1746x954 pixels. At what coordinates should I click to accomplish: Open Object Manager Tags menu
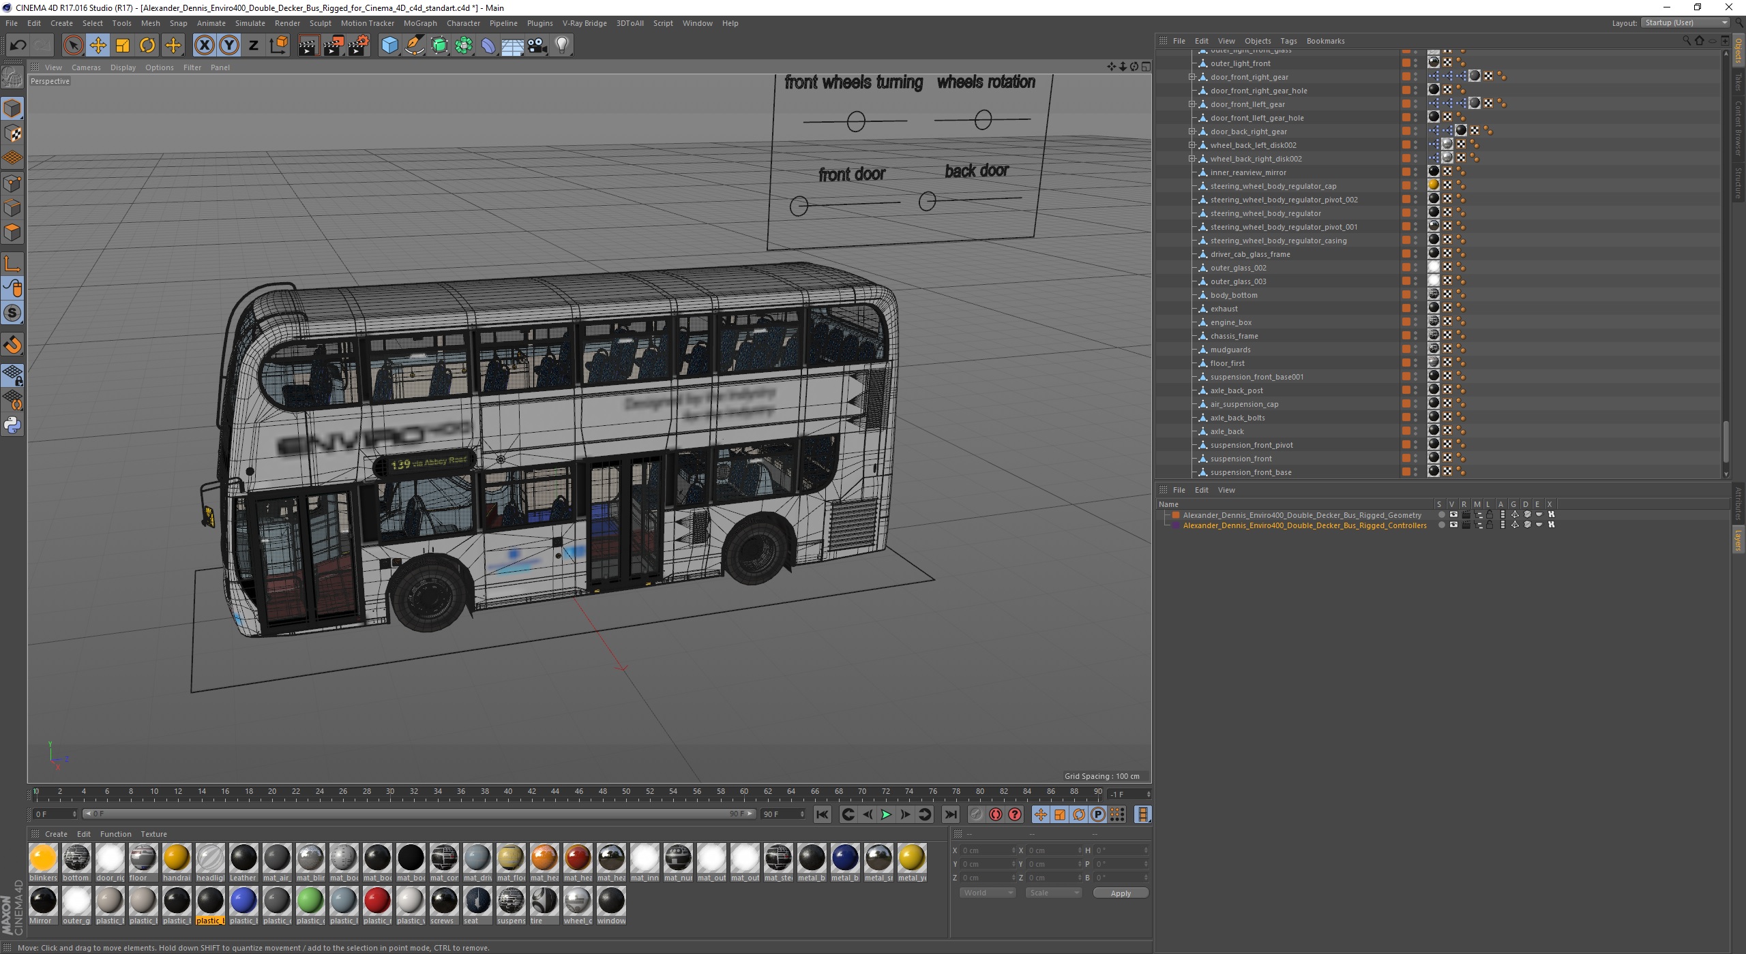1288,41
